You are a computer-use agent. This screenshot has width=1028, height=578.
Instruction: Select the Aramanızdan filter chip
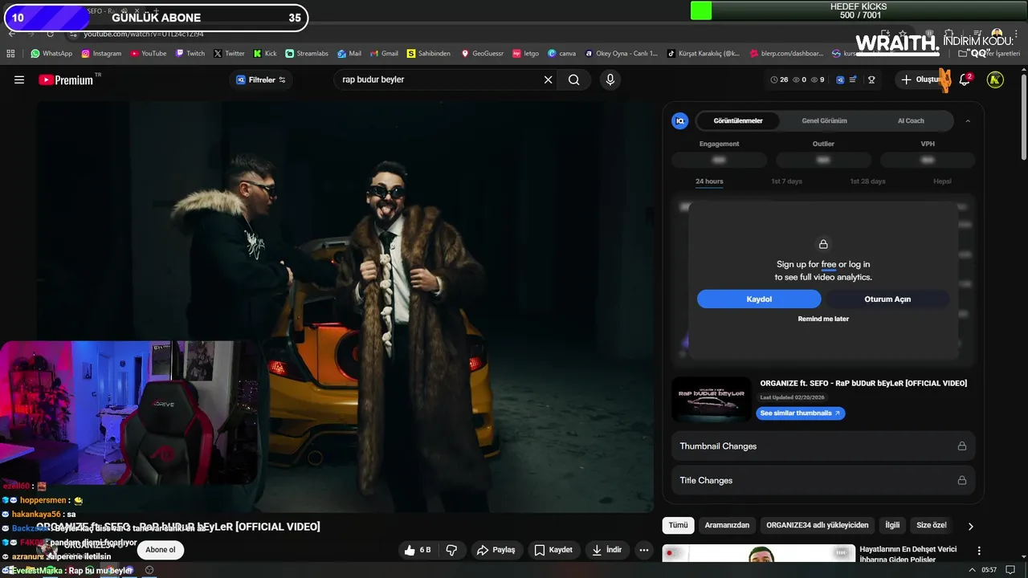pos(727,526)
